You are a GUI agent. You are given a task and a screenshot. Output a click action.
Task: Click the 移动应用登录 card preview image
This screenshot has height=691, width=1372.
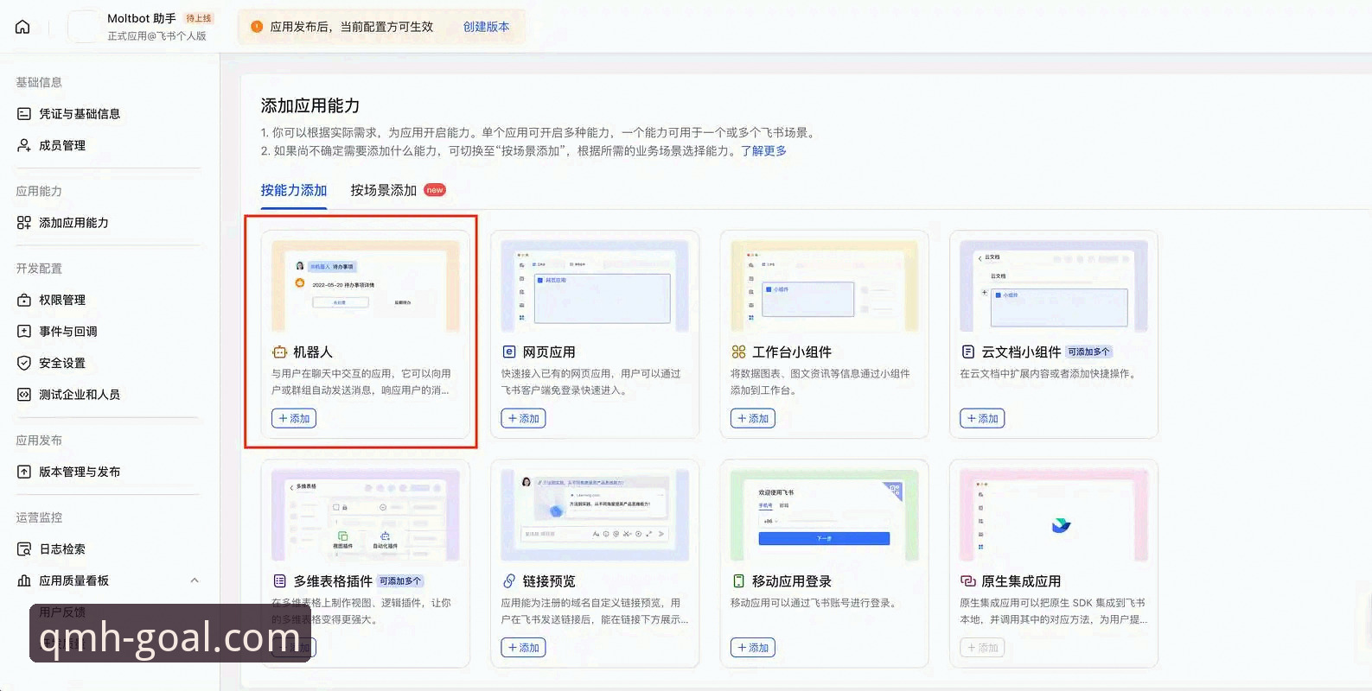pos(825,516)
